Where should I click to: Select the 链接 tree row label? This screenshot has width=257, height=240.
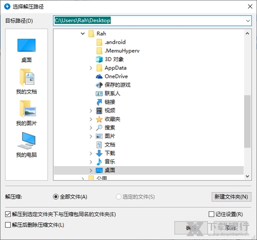[x=110, y=102]
